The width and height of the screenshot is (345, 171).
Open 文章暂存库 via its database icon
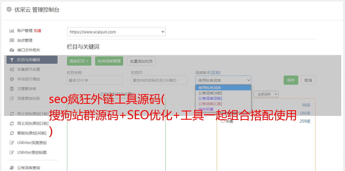[12, 89]
